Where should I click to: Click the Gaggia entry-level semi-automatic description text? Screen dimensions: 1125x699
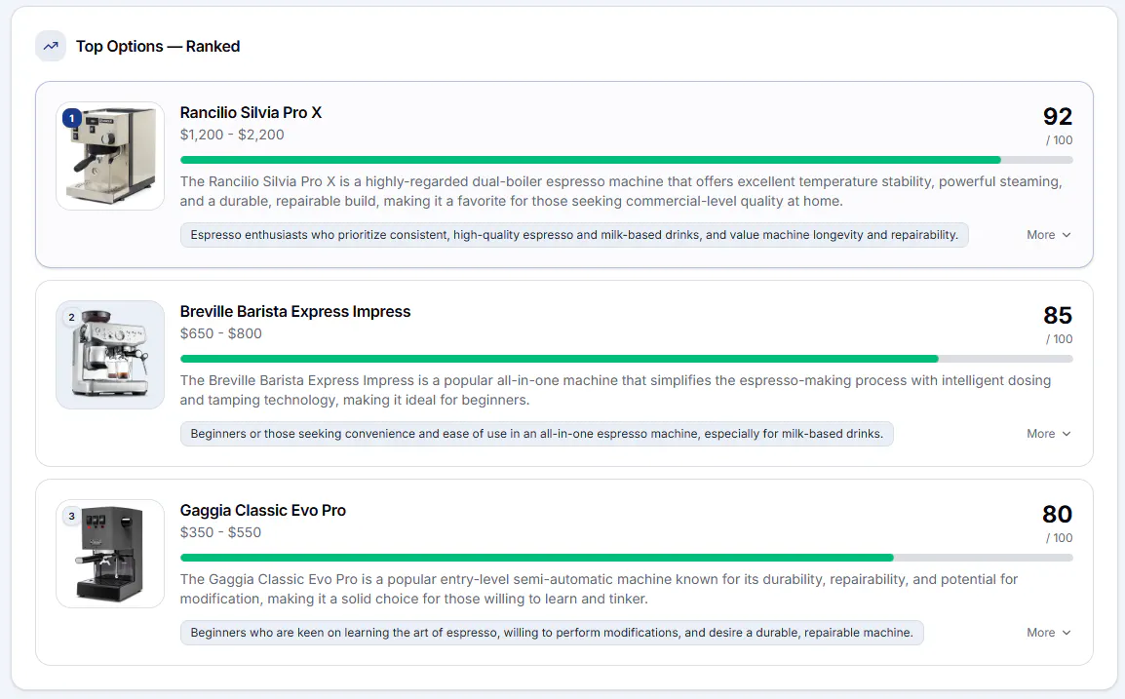(599, 589)
